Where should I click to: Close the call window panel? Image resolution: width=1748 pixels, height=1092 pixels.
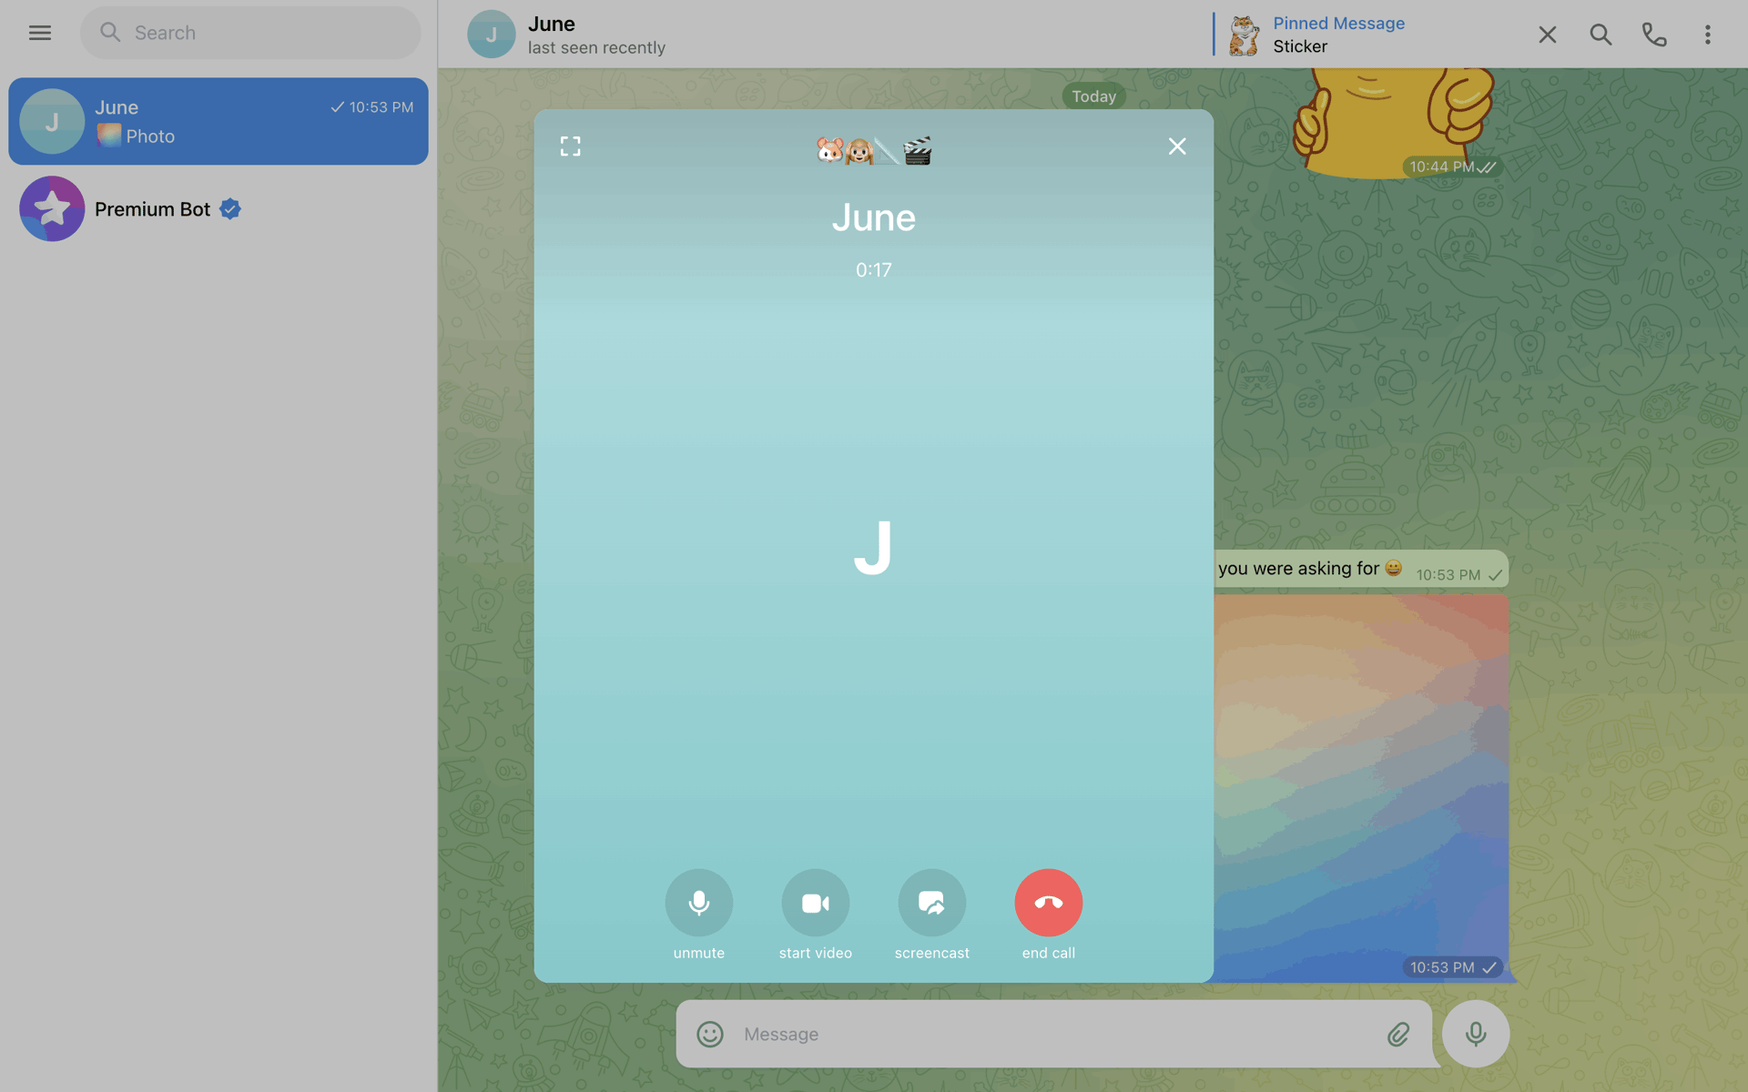(x=1177, y=147)
